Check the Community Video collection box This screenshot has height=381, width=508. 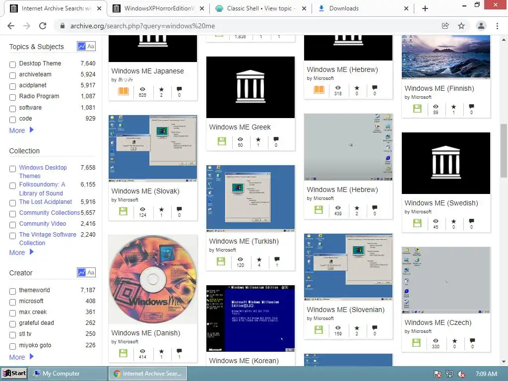12,225
